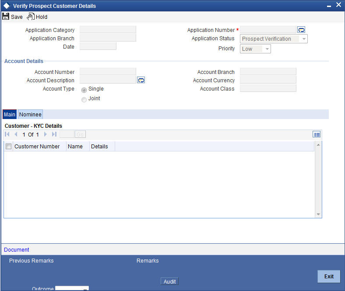Screen dimensions: 345x291
Task: Open the Outcome dropdown at the bottom
Action: click(72, 288)
